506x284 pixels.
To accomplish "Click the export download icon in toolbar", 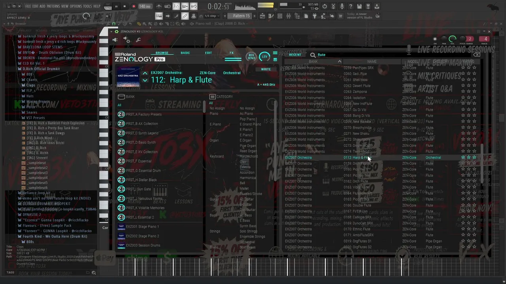I will (x=377, y=6).
